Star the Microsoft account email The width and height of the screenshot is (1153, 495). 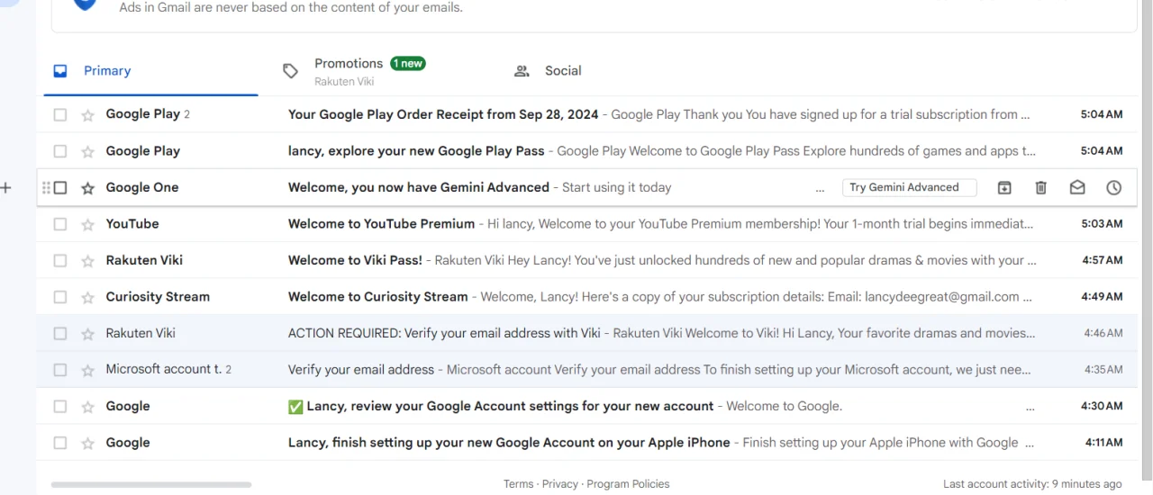pyautogui.click(x=87, y=370)
